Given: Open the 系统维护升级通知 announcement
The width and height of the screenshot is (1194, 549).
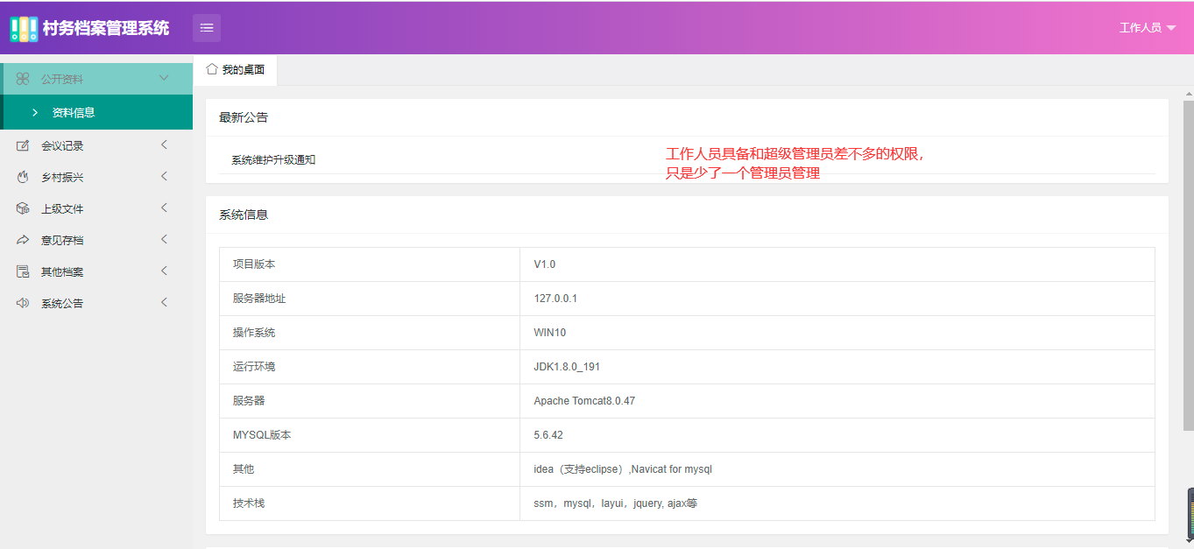Looking at the screenshot, I should coord(273,160).
